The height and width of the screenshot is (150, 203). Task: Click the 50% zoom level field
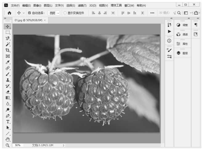click(x=18, y=145)
